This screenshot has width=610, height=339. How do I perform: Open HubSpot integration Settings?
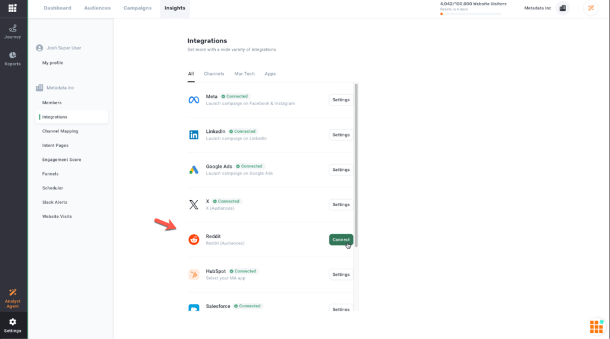pyautogui.click(x=341, y=275)
